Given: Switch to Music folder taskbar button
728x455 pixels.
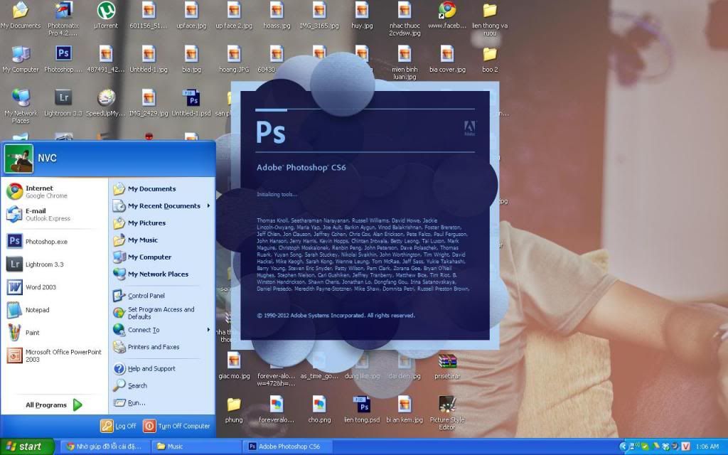Looking at the screenshot, I should 197,446.
